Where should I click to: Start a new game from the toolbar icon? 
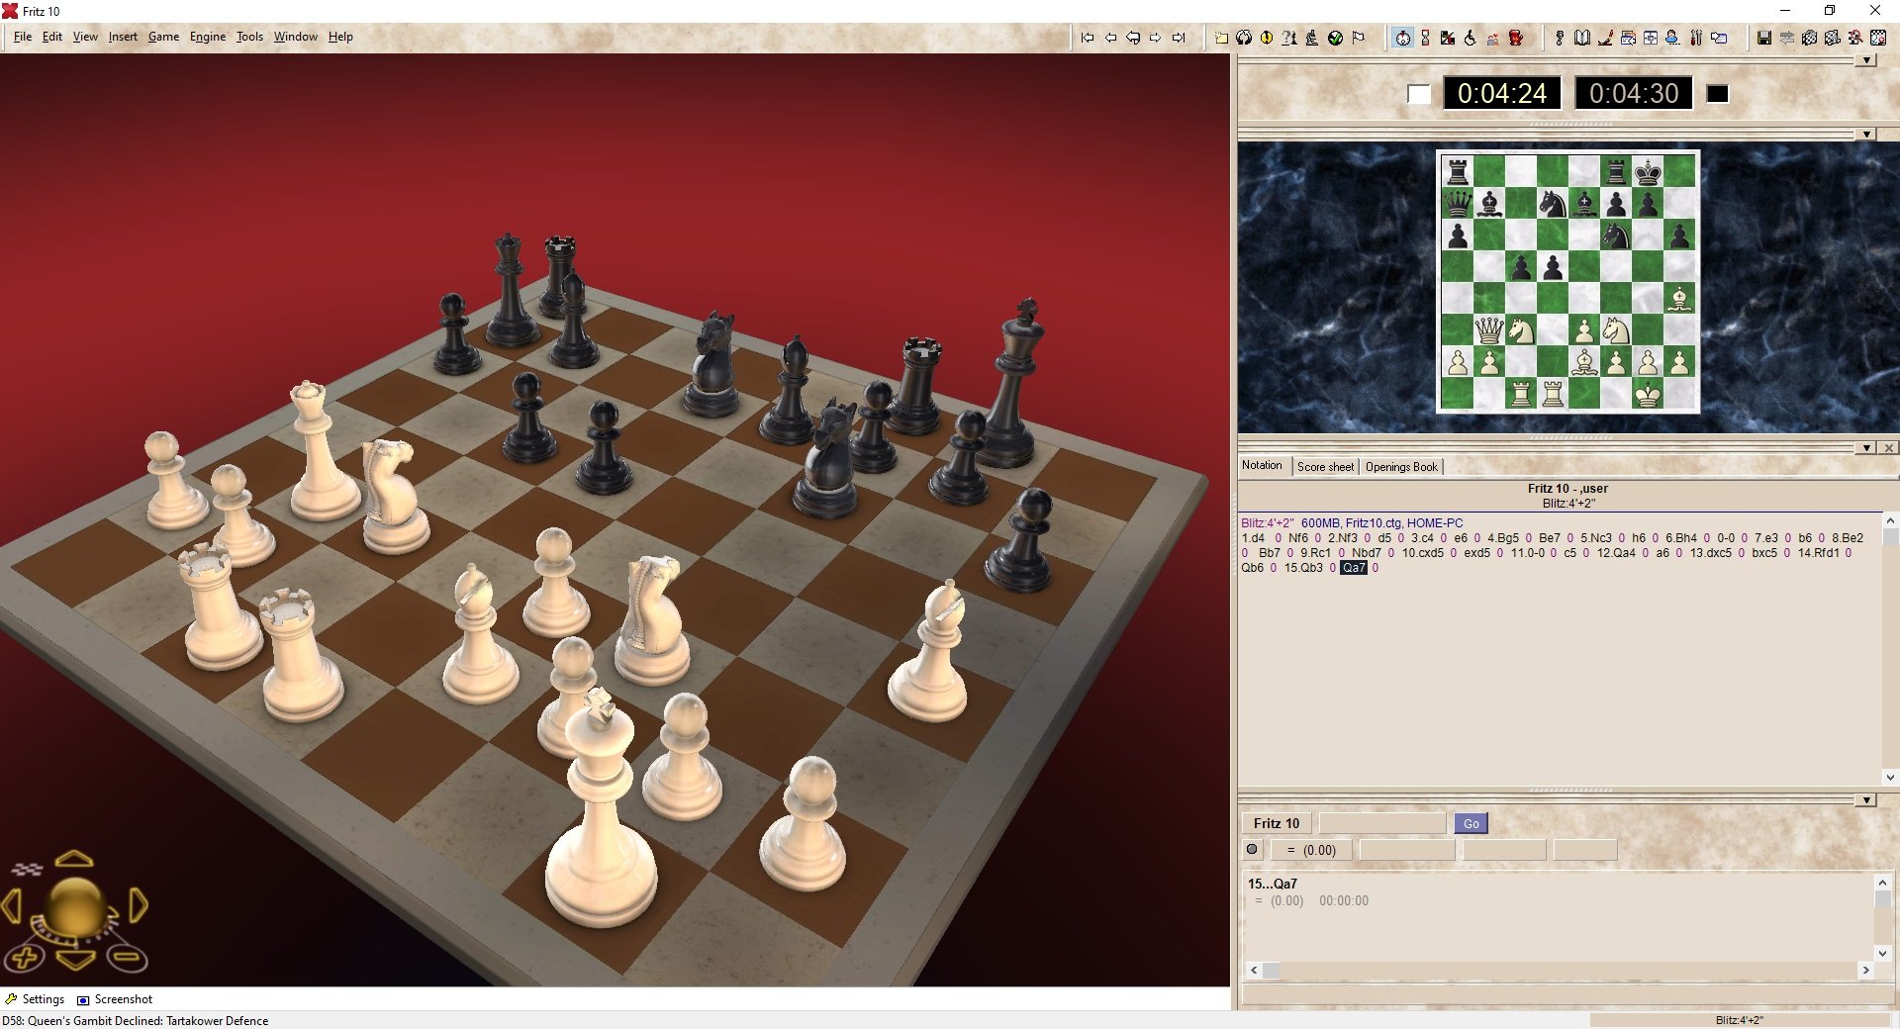(x=1221, y=38)
